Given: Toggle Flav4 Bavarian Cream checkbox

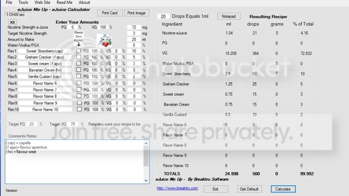Looking at the screenshot, I should [79, 70].
